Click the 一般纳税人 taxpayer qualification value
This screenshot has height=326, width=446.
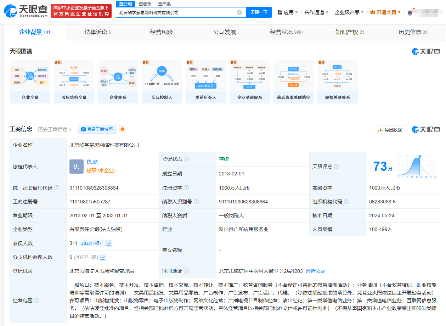(231, 215)
